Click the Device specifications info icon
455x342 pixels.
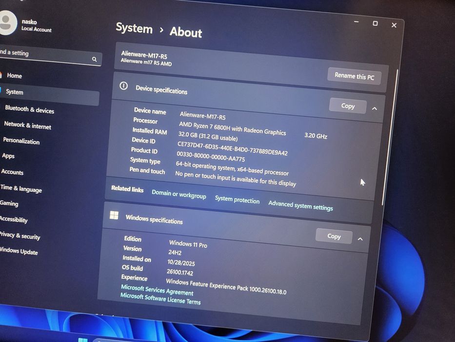[x=123, y=86]
